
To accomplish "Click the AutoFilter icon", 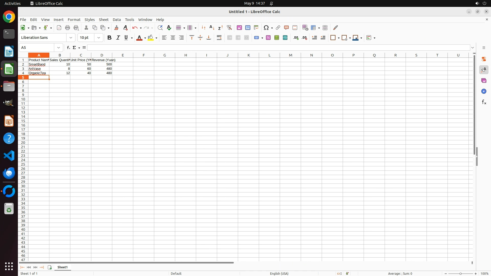I will (x=229, y=28).
